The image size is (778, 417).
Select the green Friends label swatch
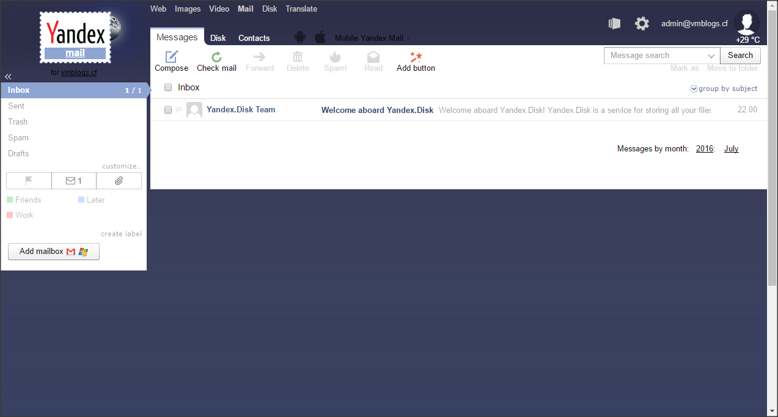pyautogui.click(x=10, y=200)
